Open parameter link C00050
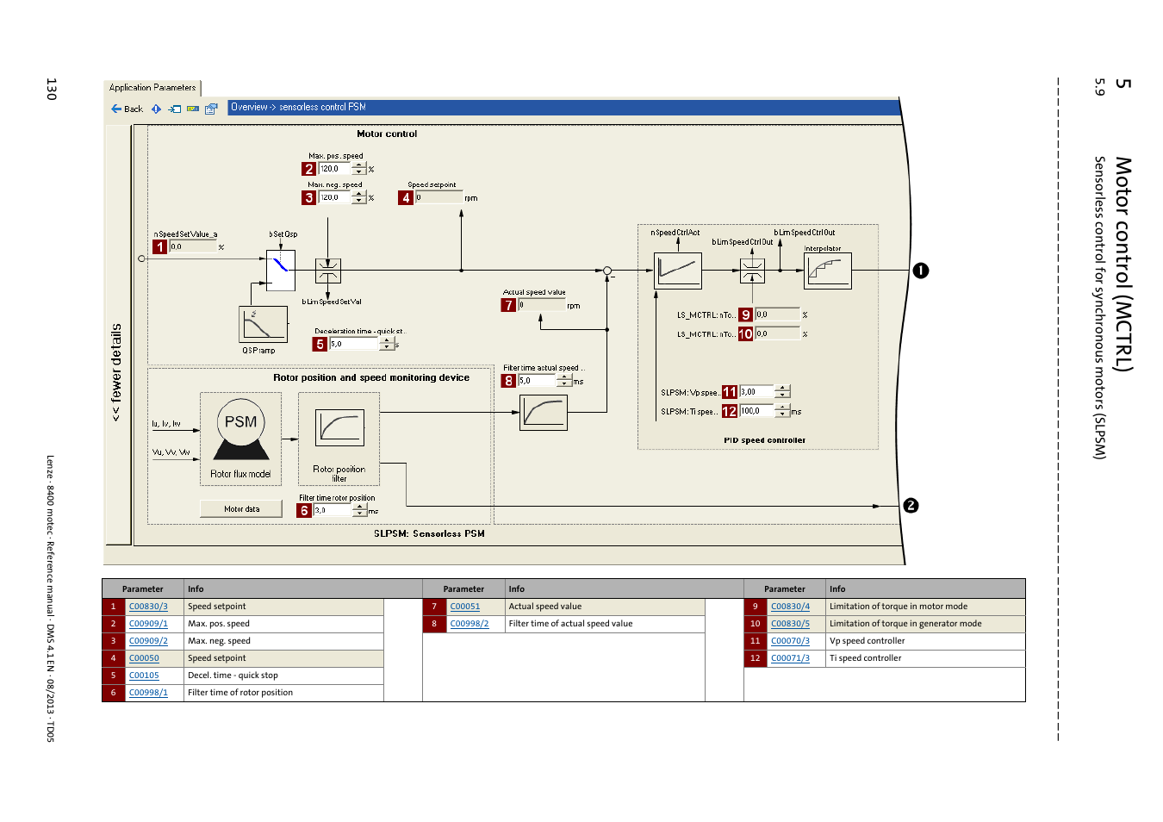 [144, 658]
